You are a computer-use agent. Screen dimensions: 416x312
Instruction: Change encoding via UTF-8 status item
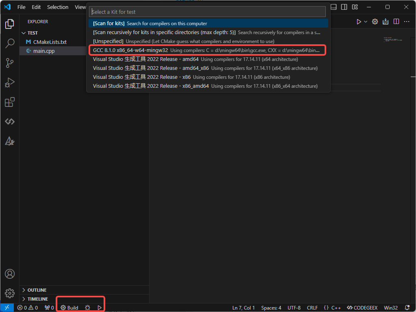[x=294, y=308]
